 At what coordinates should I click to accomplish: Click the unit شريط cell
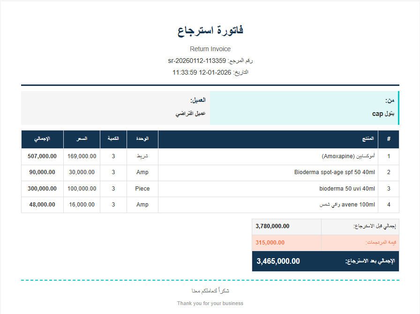(x=142, y=156)
